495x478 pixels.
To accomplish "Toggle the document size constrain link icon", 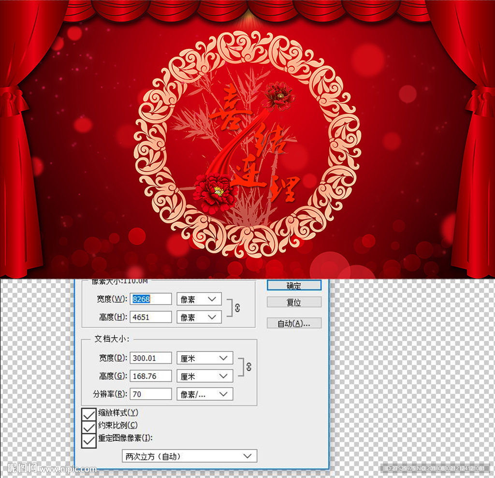I will coord(249,366).
